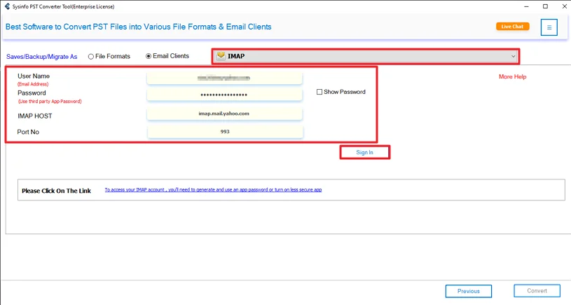Click the IMAP mailbox icon in dropdown
Screen dimensions: 571x305
pyautogui.click(x=221, y=56)
